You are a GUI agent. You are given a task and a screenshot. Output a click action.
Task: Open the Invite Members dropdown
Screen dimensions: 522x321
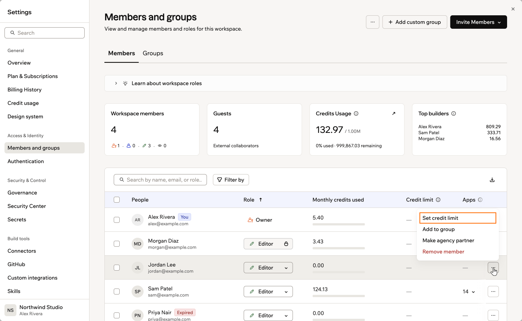pyautogui.click(x=479, y=22)
